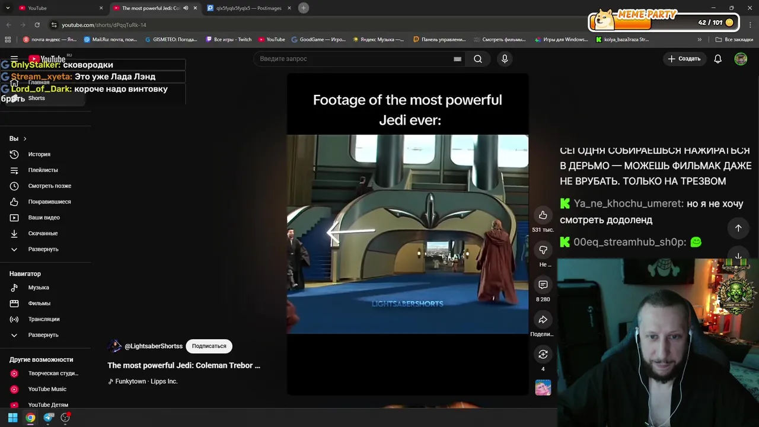The width and height of the screenshot is (759, 427).
Task: Open the Windows Start menu
Action: click(x=12, y=418)
